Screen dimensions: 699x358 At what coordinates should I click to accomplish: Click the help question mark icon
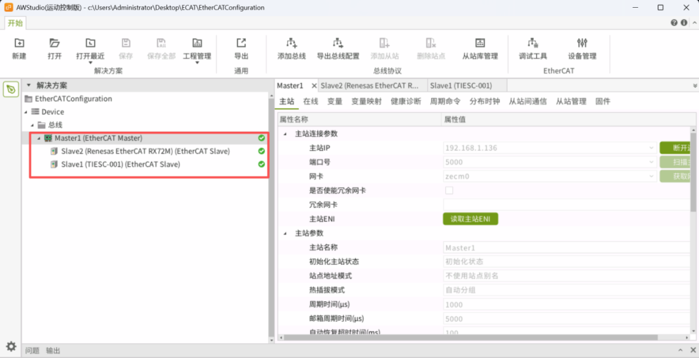(x=674, y=23)
